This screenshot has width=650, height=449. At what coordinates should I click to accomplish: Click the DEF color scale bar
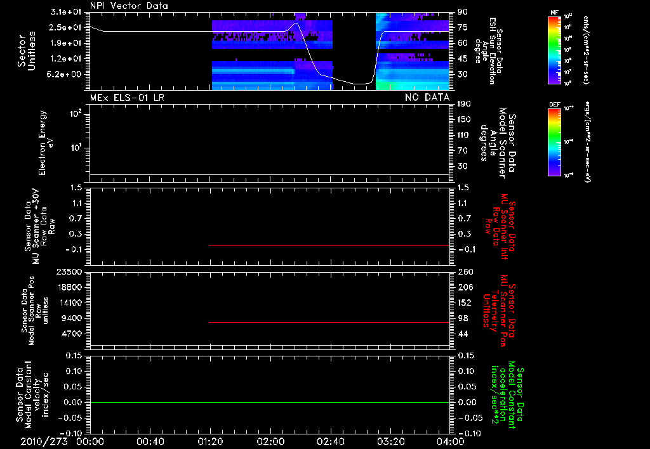555,142
